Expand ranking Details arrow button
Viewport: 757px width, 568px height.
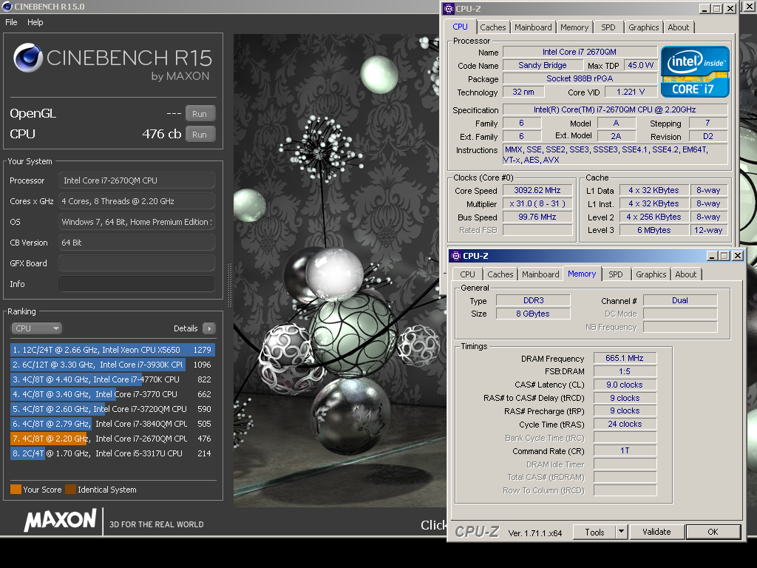point(209,328)
